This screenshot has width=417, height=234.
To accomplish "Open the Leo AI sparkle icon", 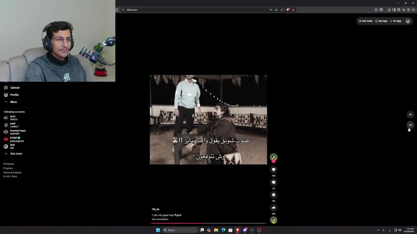I will pyautogui.click(x=404, y=10).
